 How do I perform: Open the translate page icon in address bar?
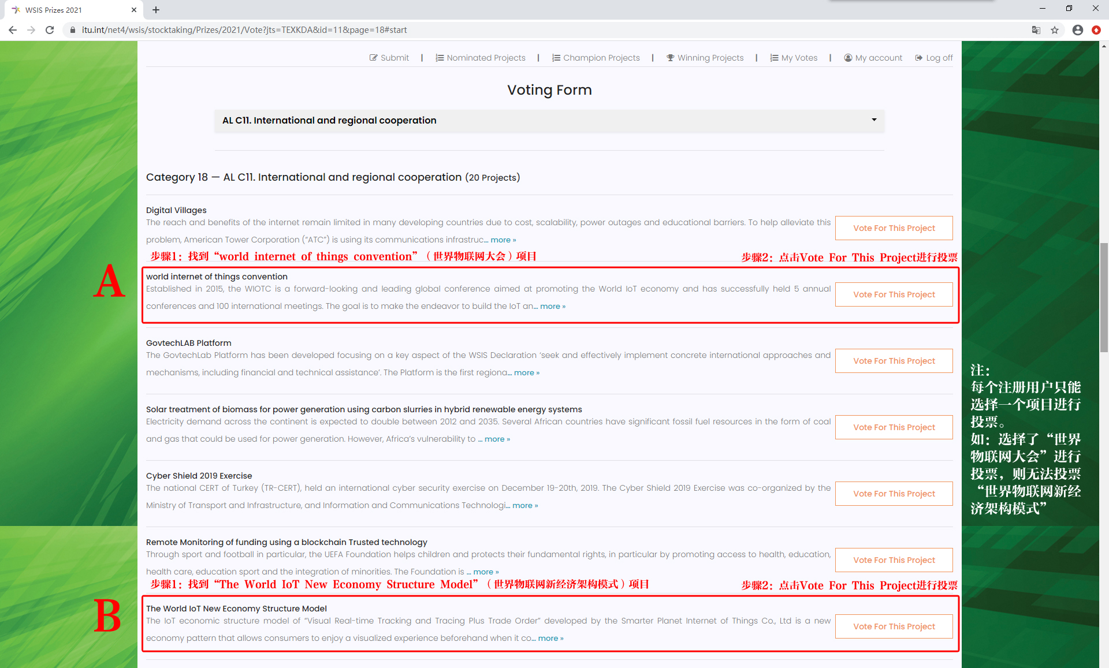pos(1036,30)
